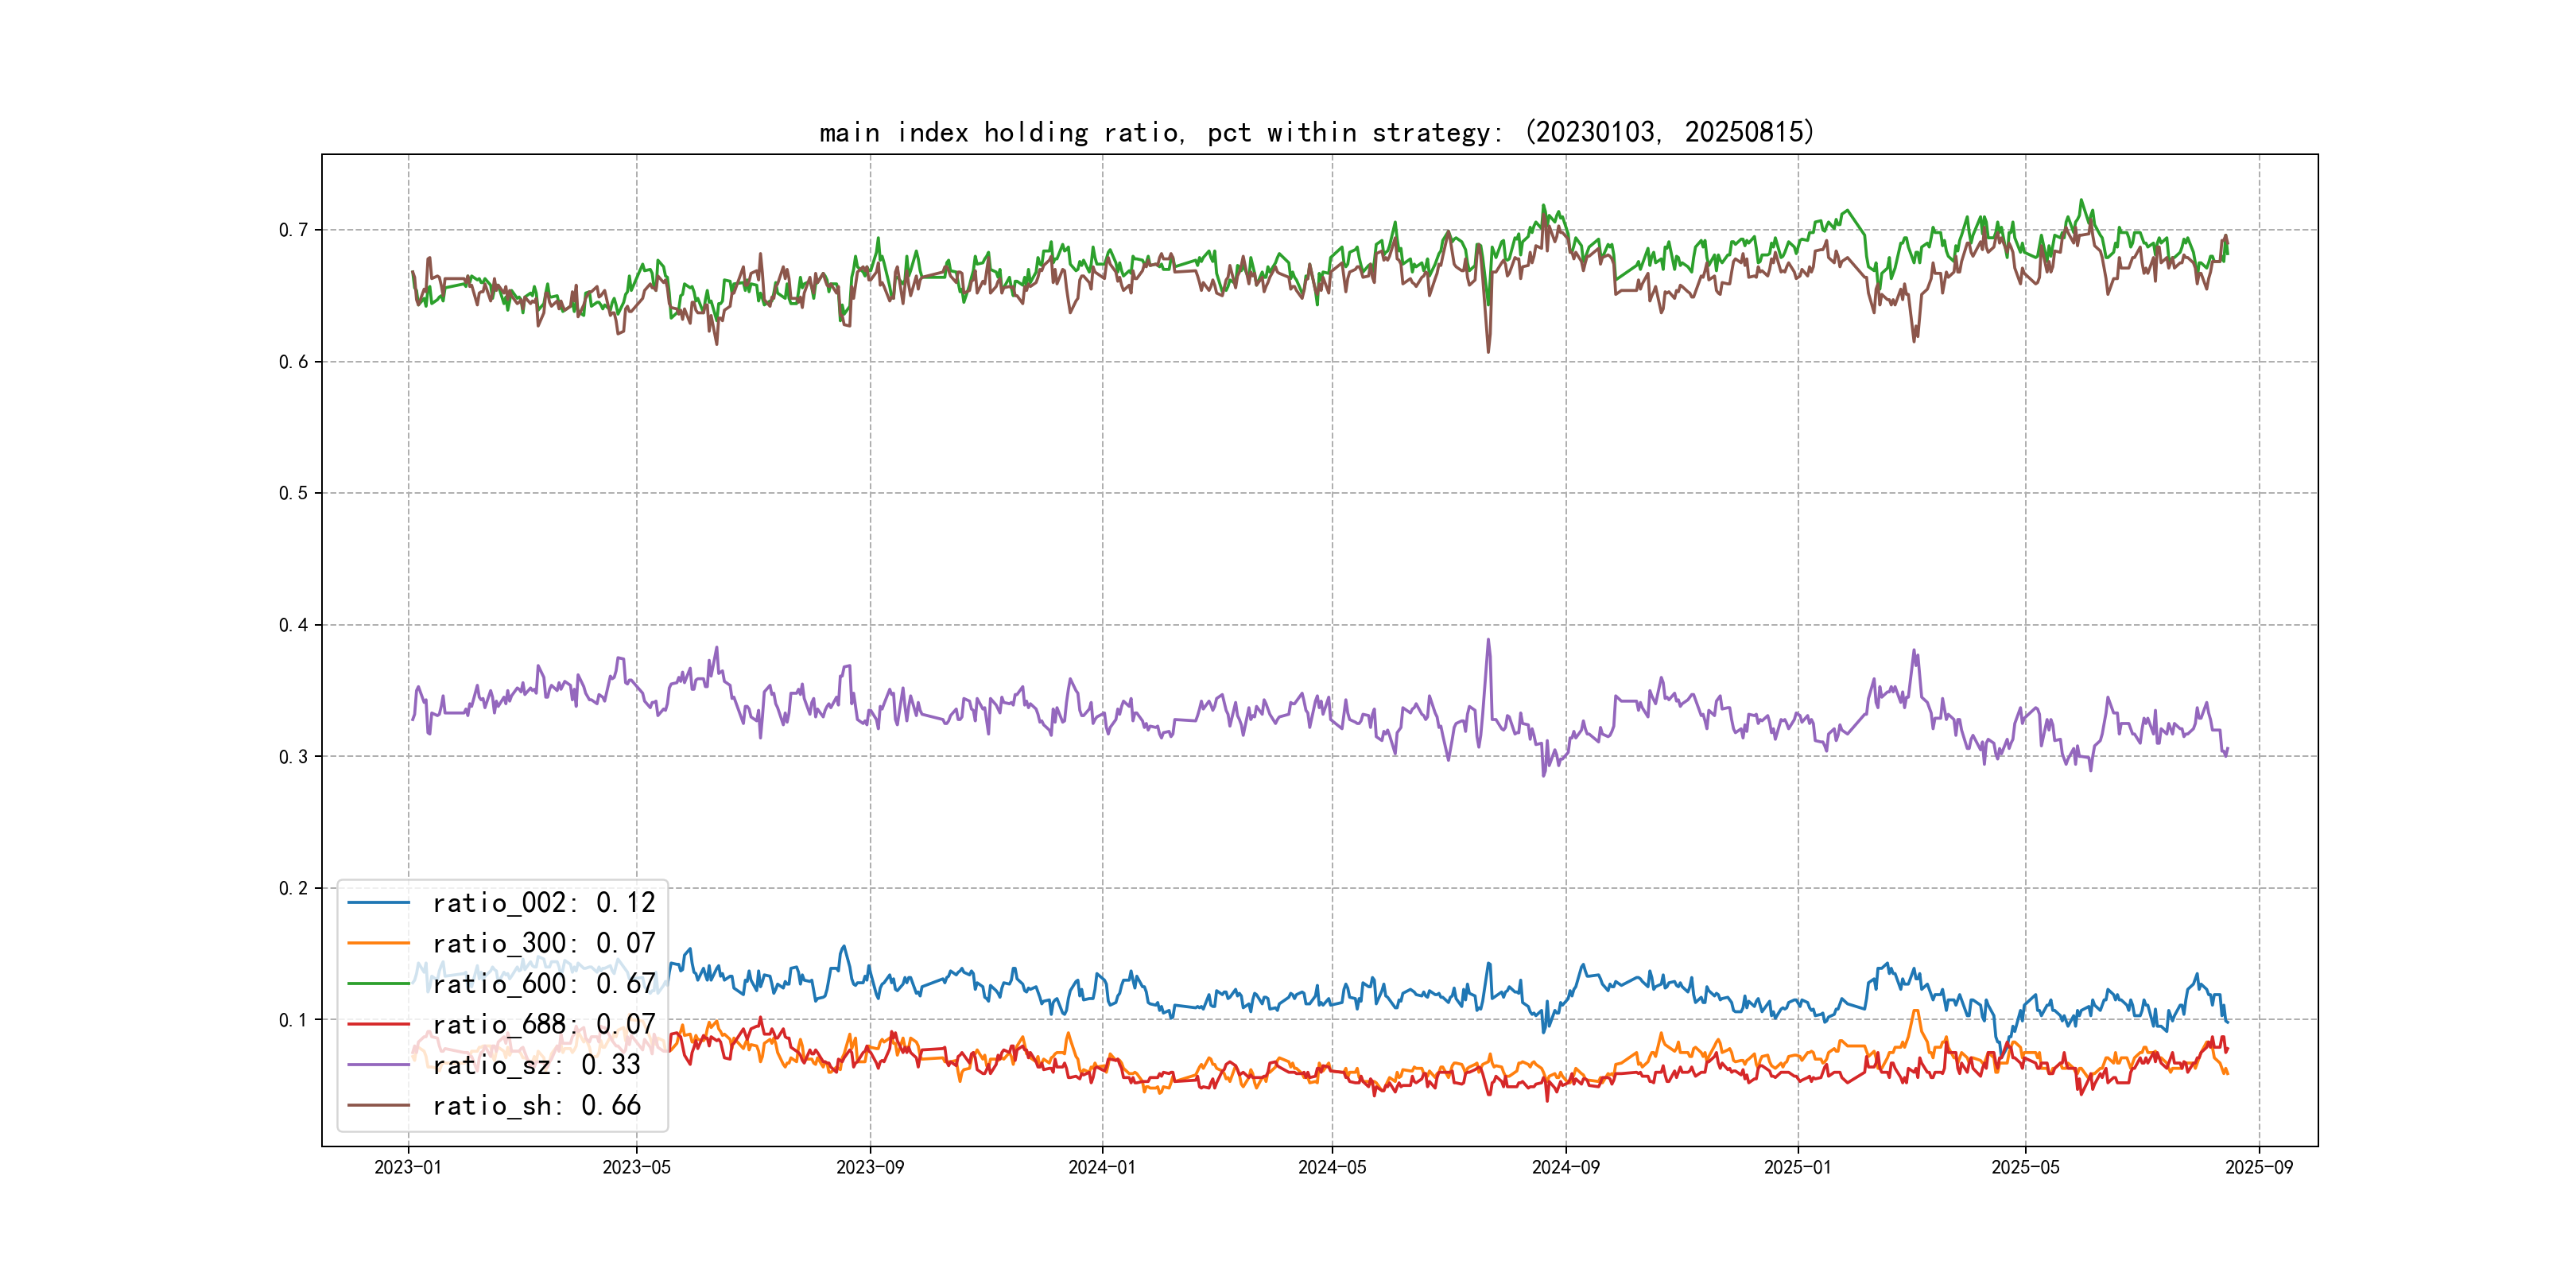Click the green ratio_600 legend line swatch
Viewport: 2576px width, 1288px height.
[x=378, y=984]
